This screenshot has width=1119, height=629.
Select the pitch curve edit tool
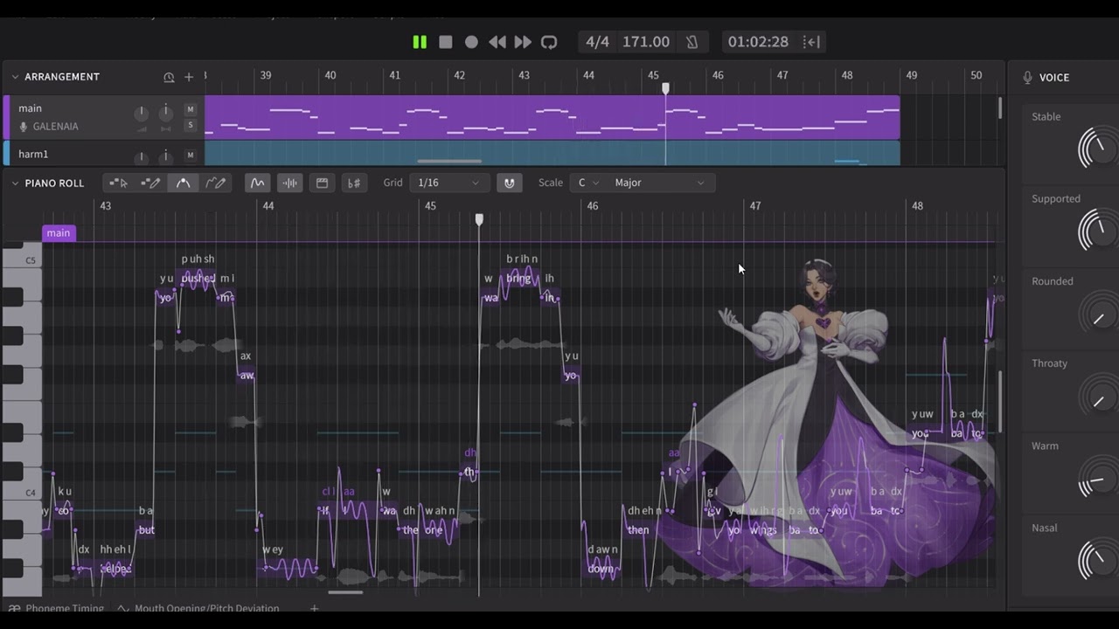183,183
